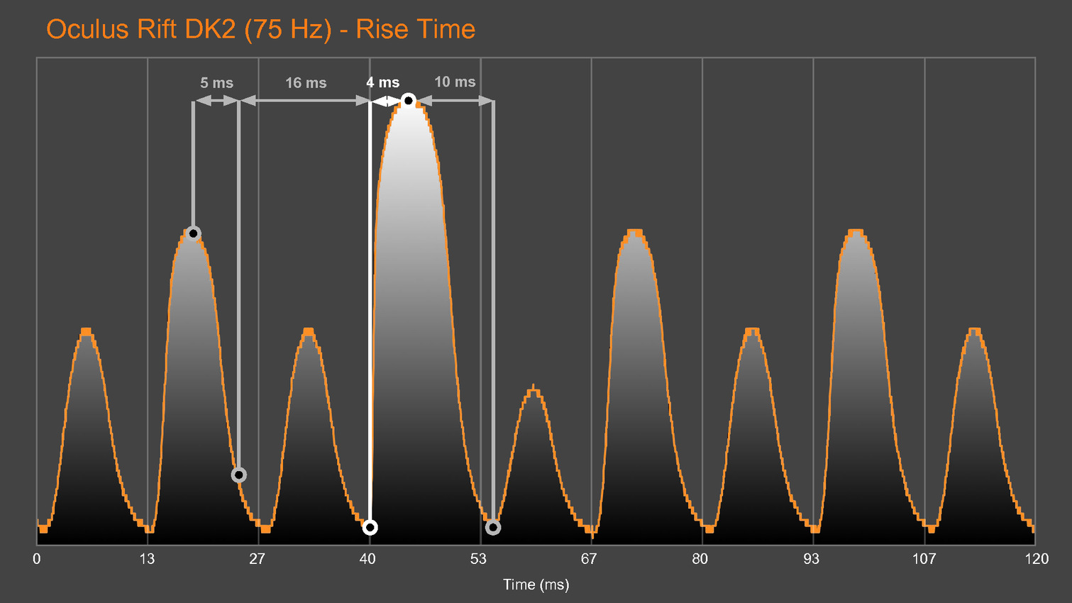Click the double-headed arrow under "16 ms"

304,101
